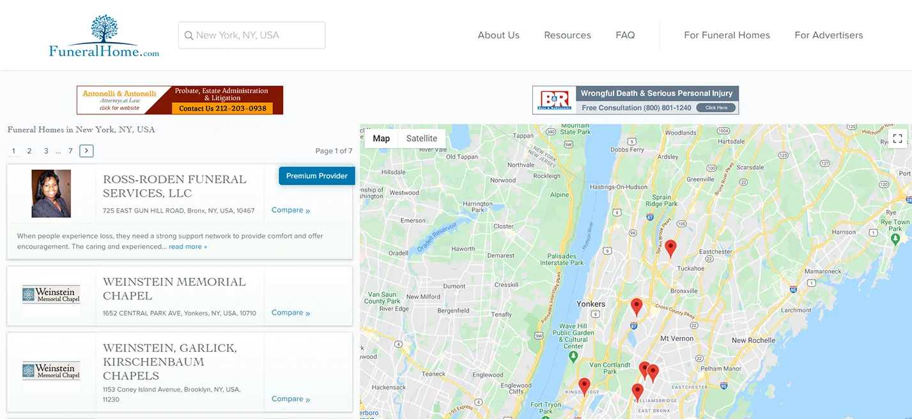This screenshot has height=419, width=912.
Task: Click the 'Englewood' label on map
Action: click(x=488, y=375)
